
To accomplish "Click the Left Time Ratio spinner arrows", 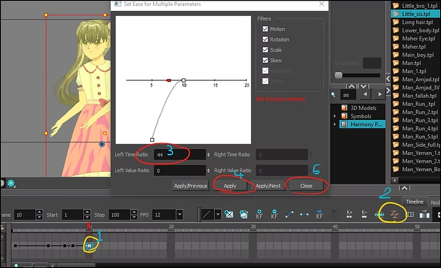I will click(209, 155).
